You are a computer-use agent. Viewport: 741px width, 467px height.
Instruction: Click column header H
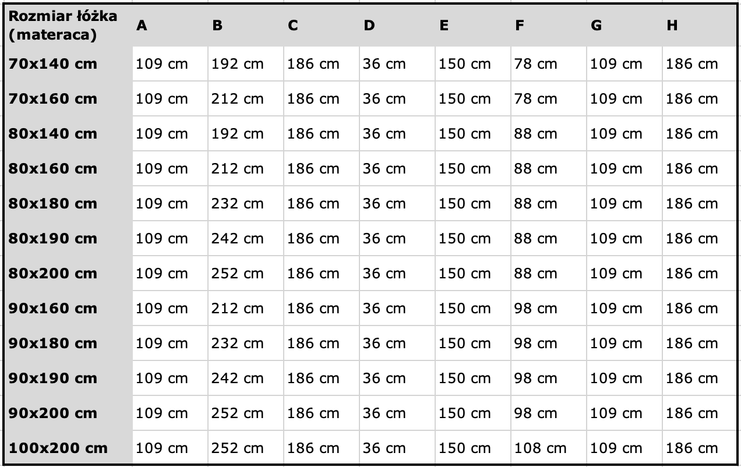point(700,26)
